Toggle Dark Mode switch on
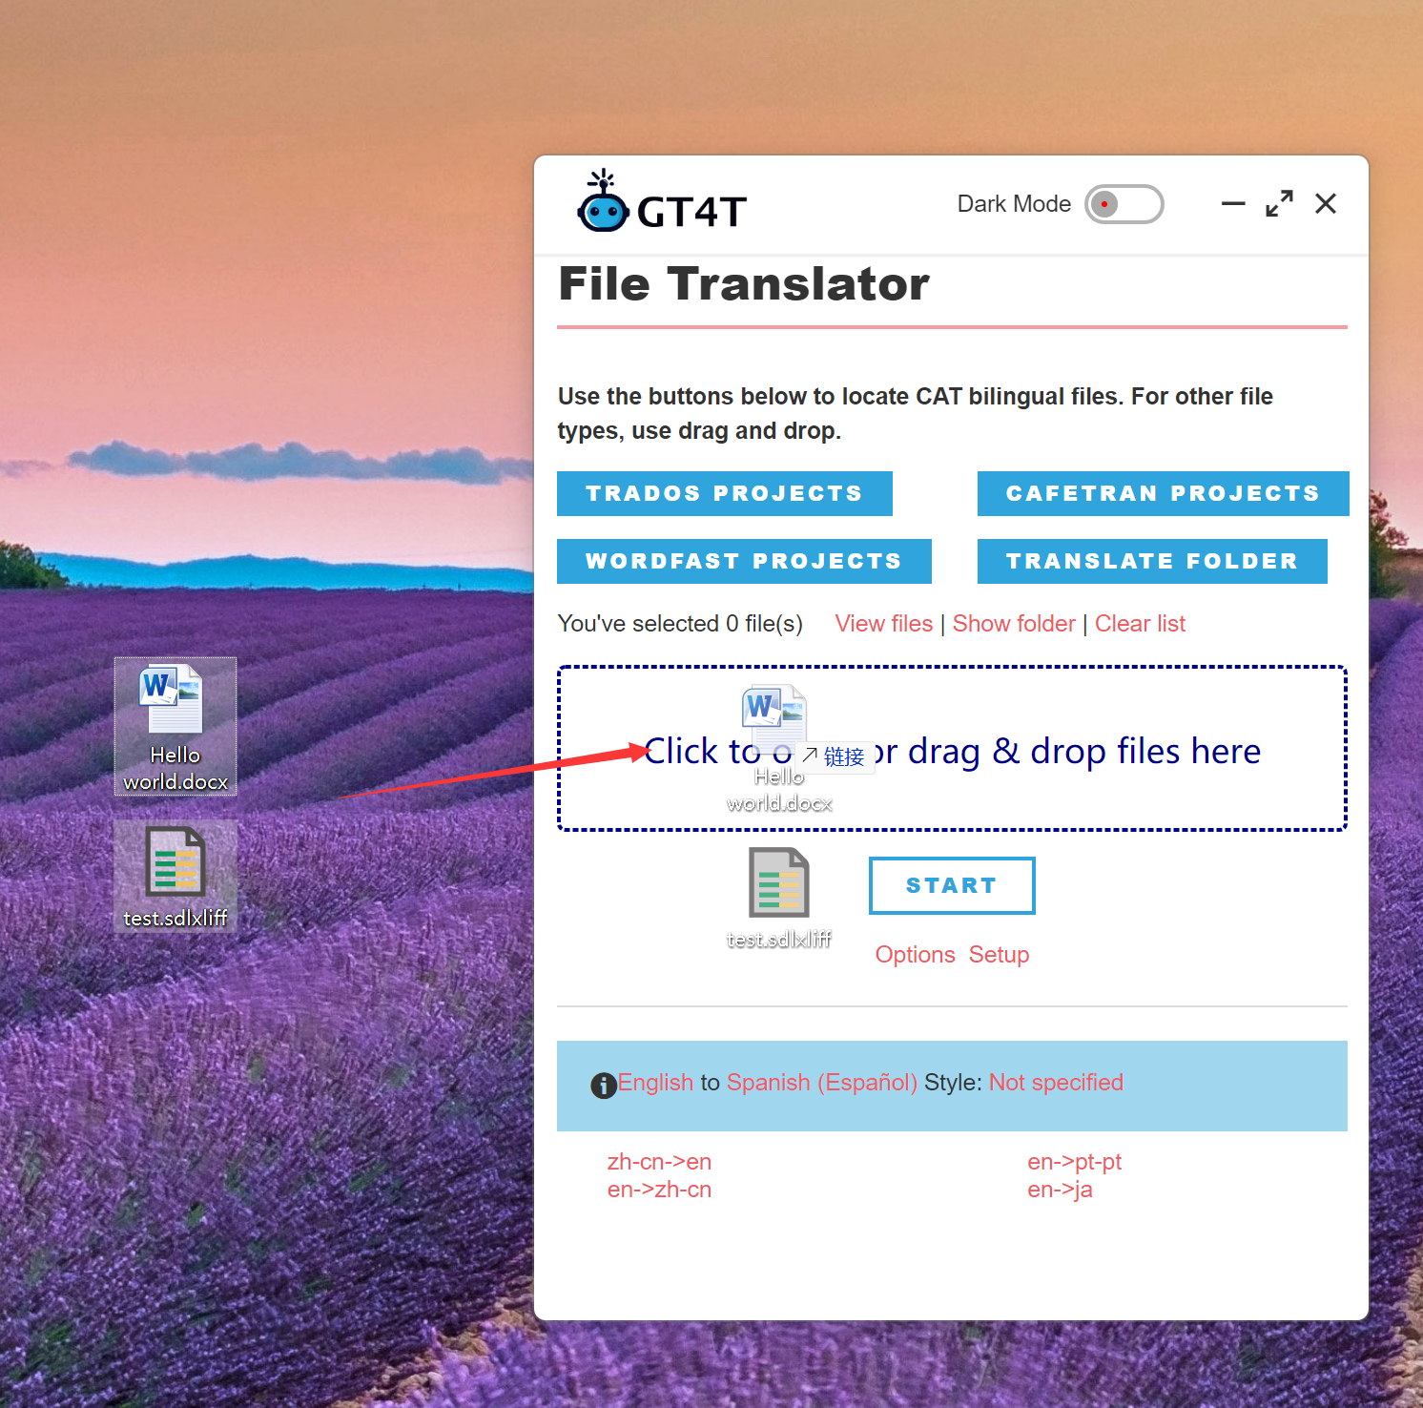The height and width of the screenshot is (1408, 1423). [1124, 204]
